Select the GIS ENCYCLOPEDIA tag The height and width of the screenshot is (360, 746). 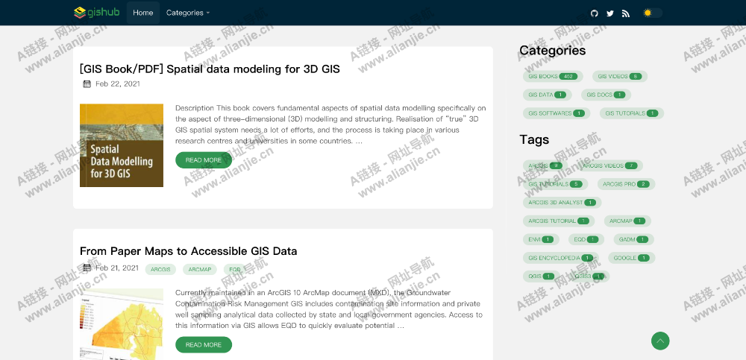tap(561, 258)
